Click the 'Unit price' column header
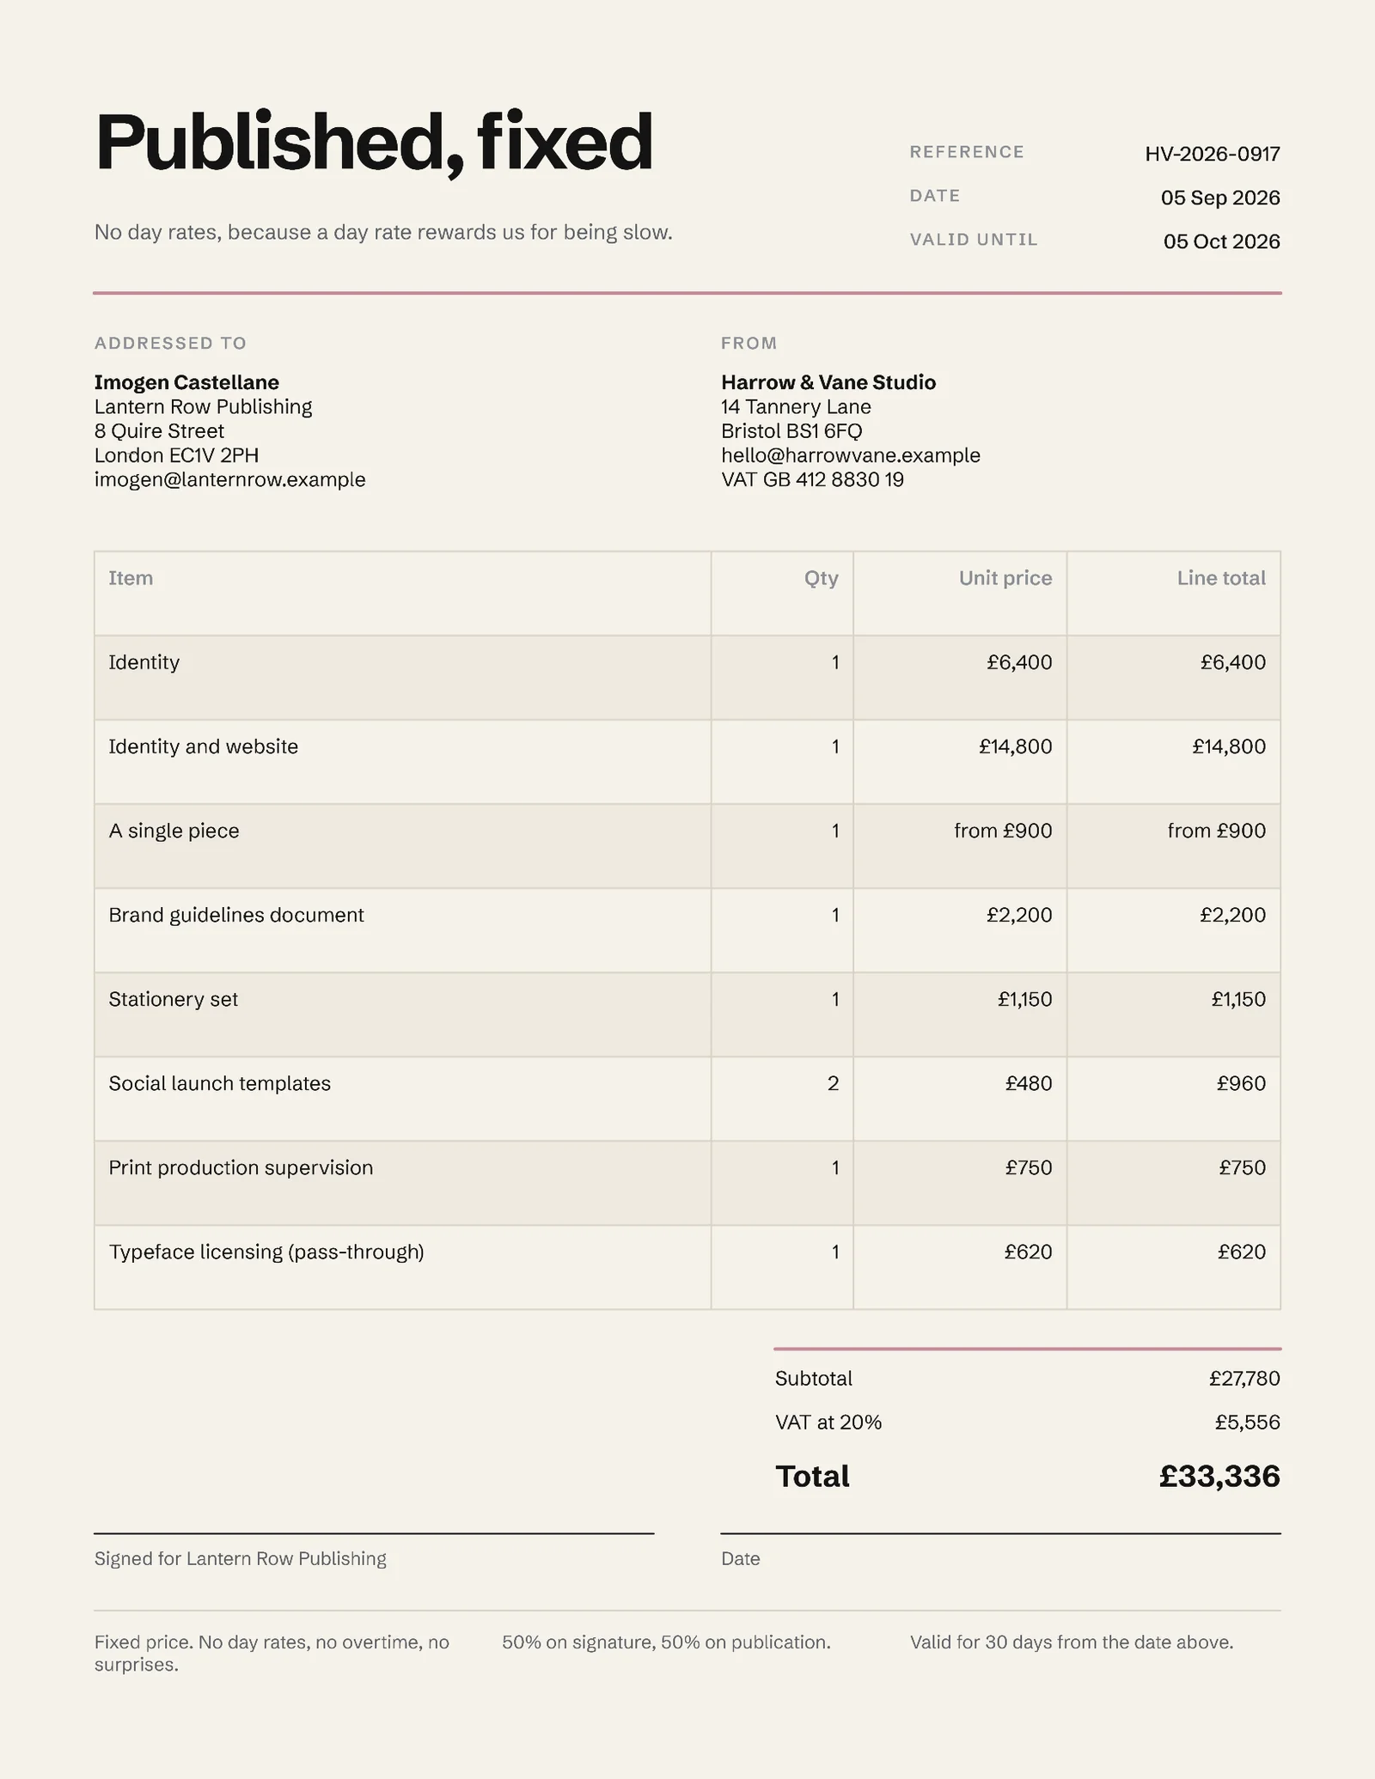This screenshot has width=1375, height=1779. tap(1005, 578)
